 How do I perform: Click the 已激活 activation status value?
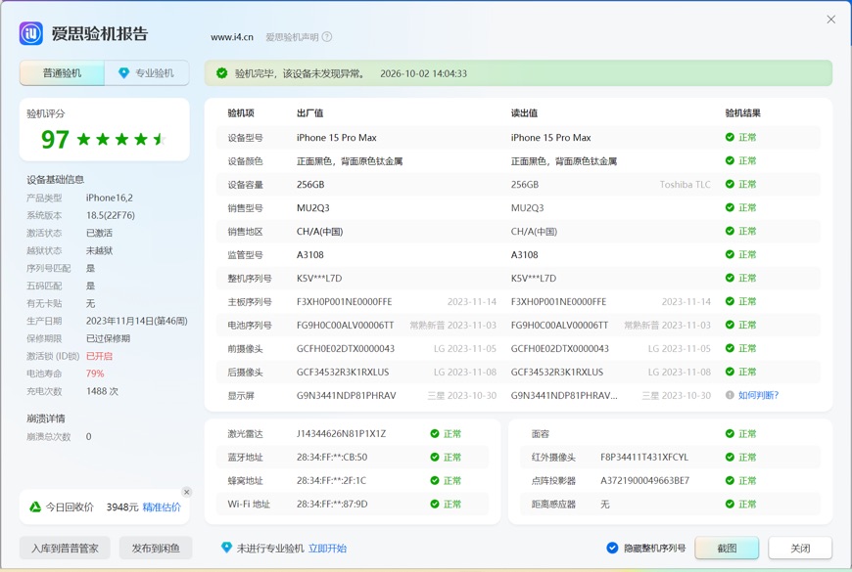(x=99, y=233)
